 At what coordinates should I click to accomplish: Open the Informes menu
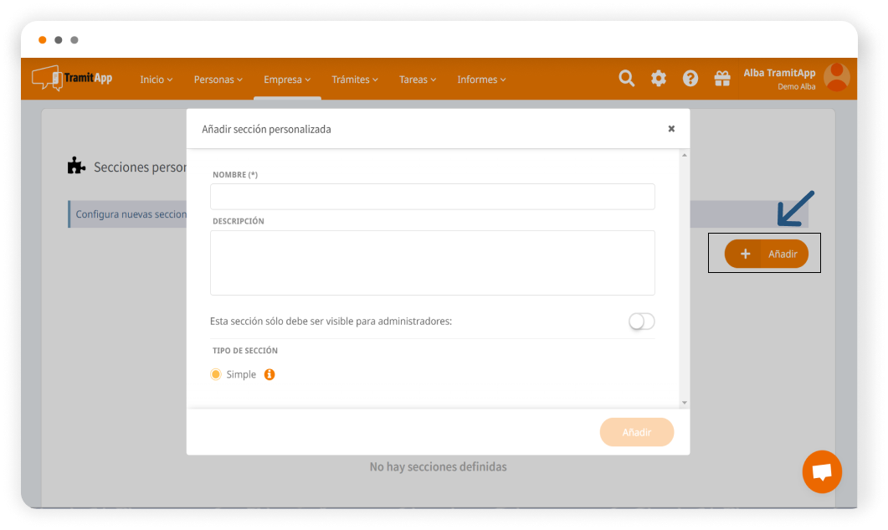tap(481, 80)
